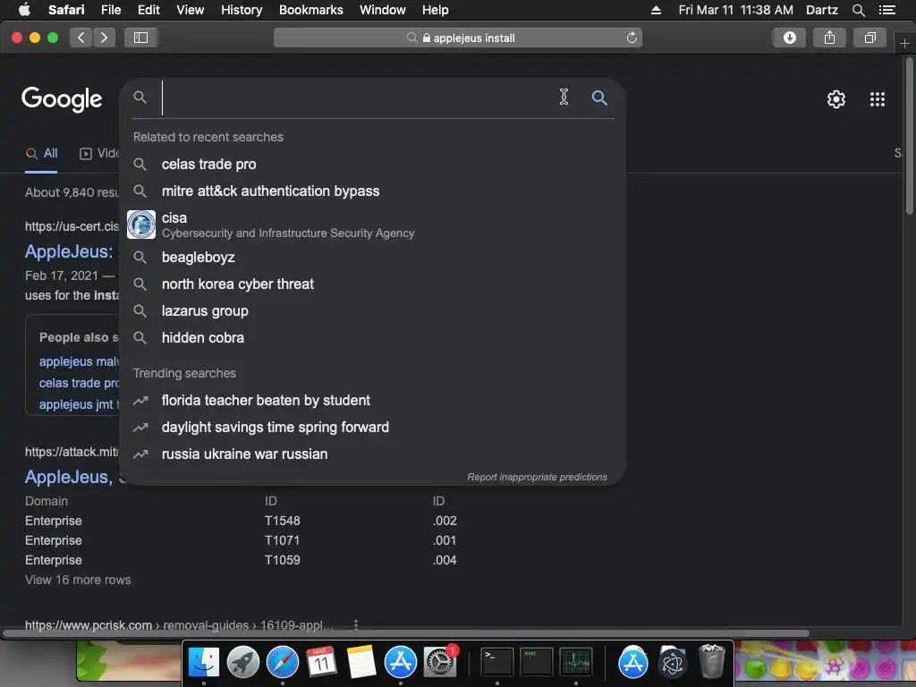Viewport: 916px width, 687px height.
Task: Show all tabs overview button
Action: 869,38
